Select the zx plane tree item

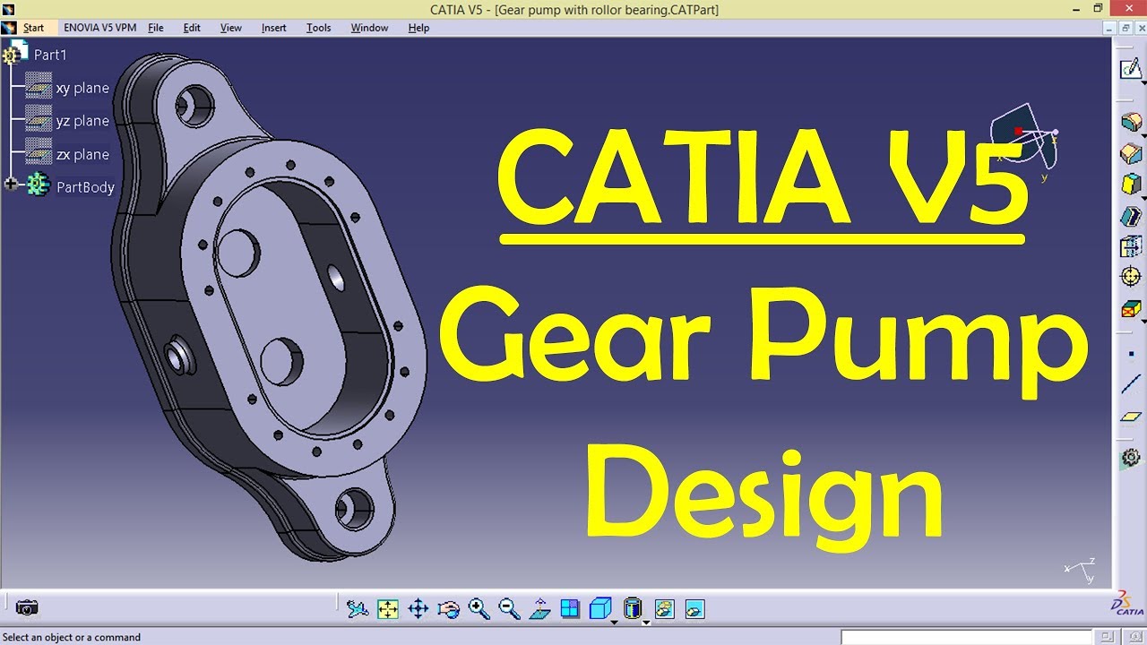click(82, 154)
